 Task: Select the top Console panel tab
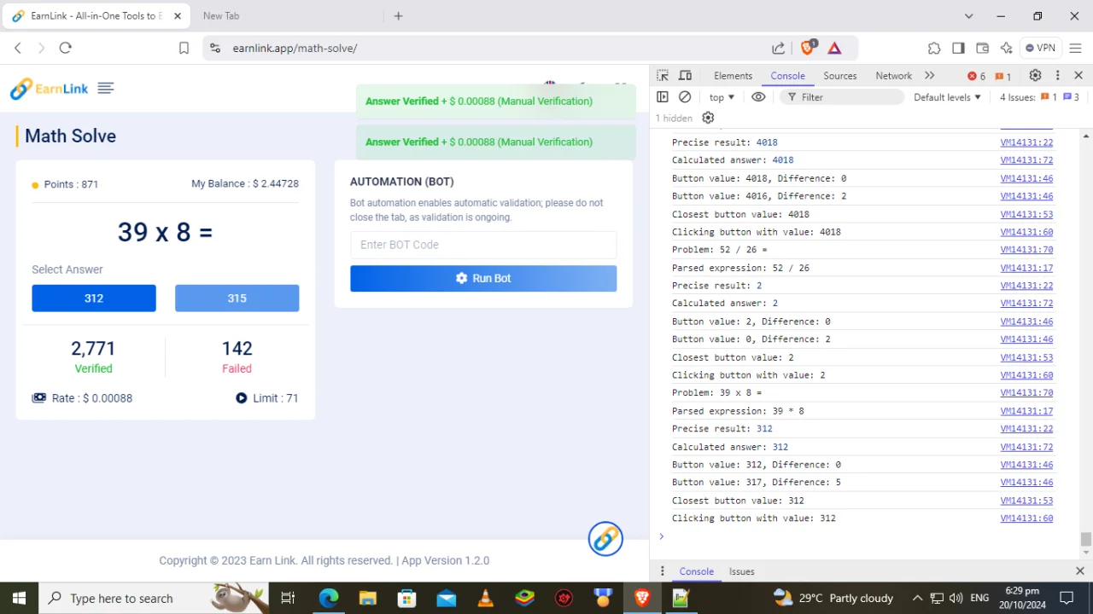[787, 76]
